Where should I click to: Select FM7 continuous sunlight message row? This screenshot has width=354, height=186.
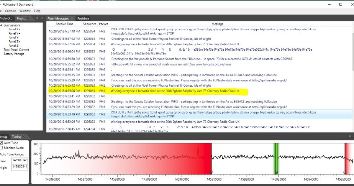[x=200, y=64]
